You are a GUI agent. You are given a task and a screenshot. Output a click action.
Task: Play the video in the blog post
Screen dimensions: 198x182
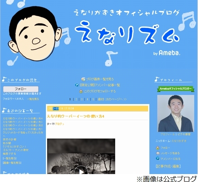[x=81, y=171]
